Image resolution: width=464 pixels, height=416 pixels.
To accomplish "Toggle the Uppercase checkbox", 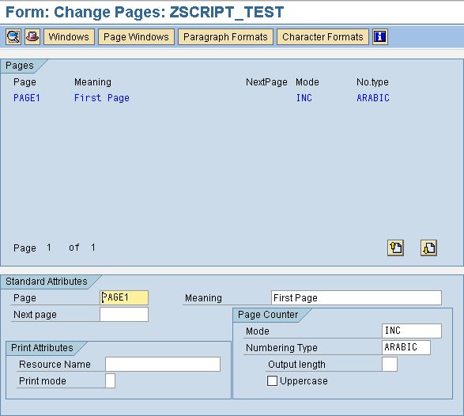I will (x=272, y=380).
